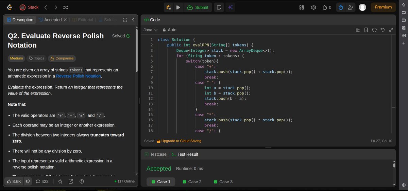Click the debug code icon
Viewport: 408px width, 191px height.
pos(169,7)
